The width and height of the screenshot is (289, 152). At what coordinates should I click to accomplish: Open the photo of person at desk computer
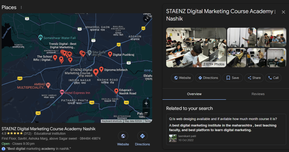click(237, 58)
